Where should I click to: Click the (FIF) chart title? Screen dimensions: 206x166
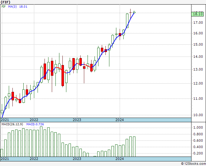click(5, 2)
